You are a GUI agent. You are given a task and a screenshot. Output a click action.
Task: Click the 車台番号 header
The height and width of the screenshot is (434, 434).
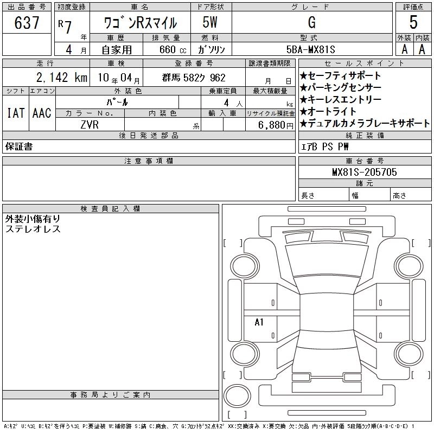pos(365,161)
